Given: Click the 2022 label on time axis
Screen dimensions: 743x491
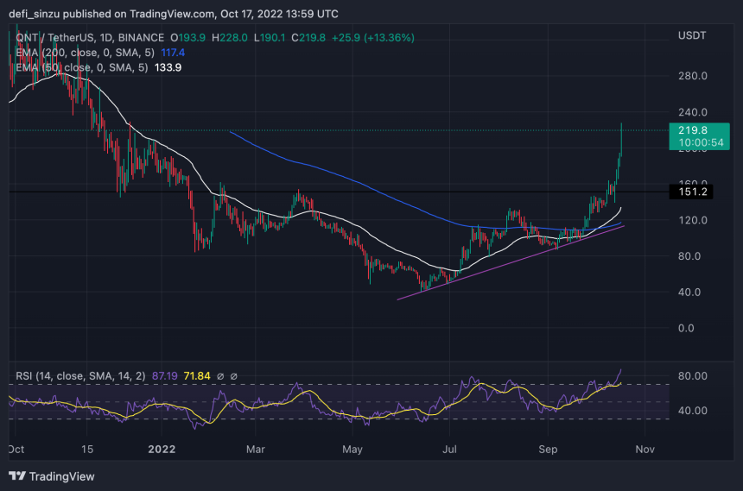Looking at the screenshot, I should pyautogui.click(x=161, y=450).
